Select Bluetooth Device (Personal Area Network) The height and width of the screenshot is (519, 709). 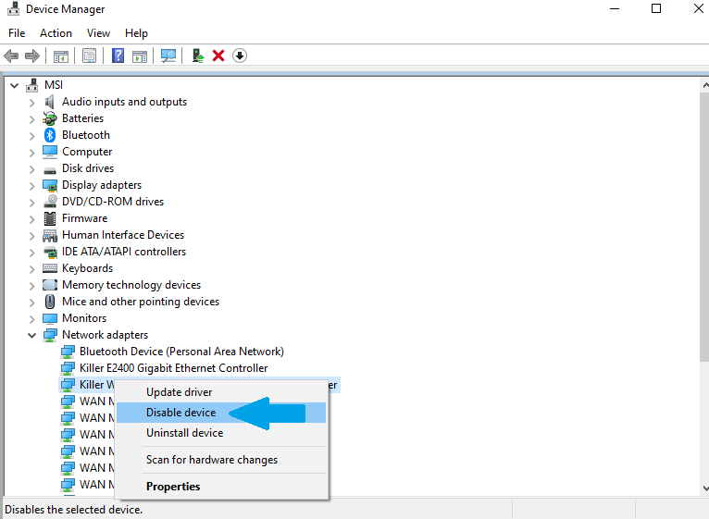tap(181, 352)
